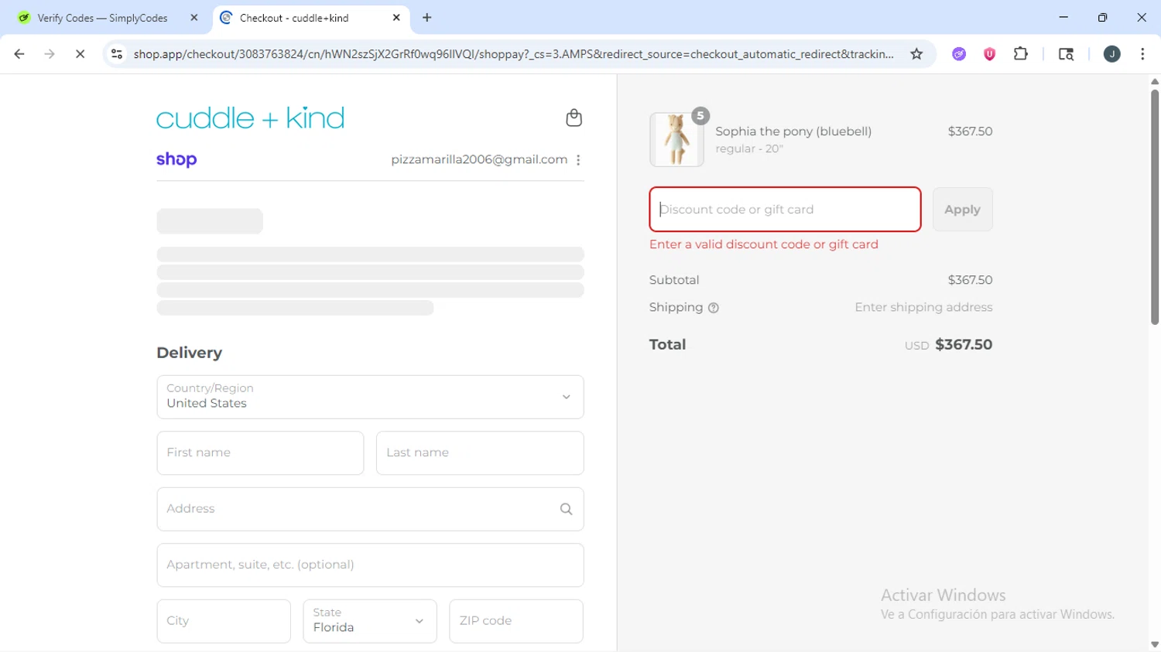Close the Checkout cuddle+kind tab
Screen dimensions: 1161x652
click(396, 18)
